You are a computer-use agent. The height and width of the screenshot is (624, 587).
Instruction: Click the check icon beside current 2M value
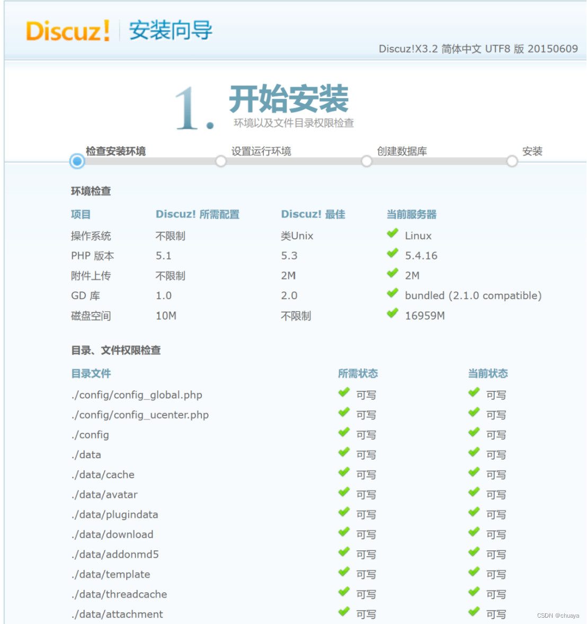(x=393, y=273)
